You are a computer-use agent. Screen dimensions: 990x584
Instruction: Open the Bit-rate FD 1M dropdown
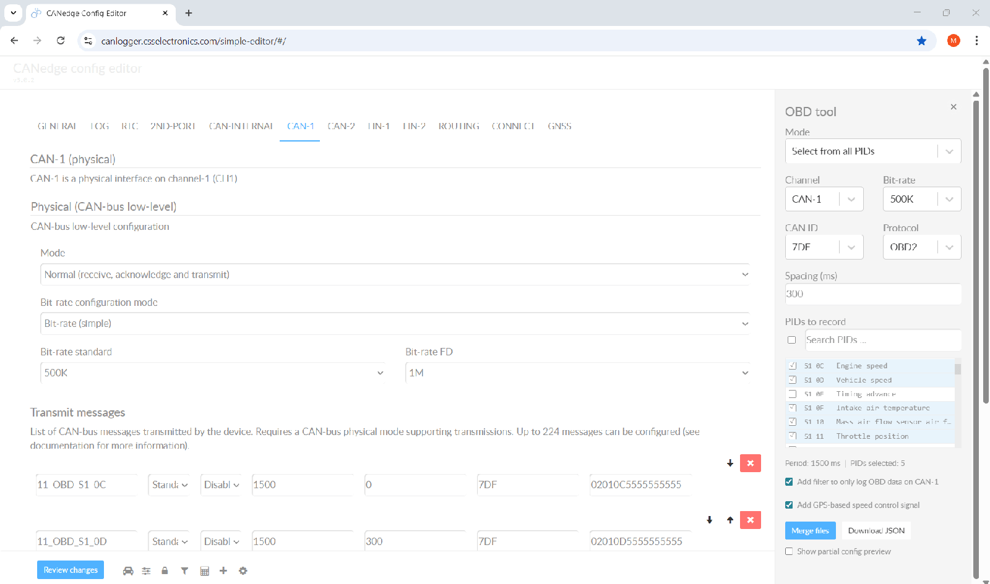click(x=578, y=373)
